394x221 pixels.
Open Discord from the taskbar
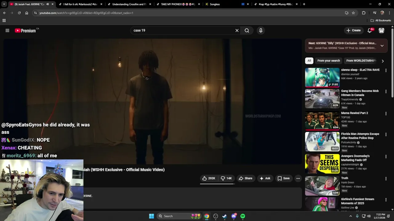[x=234, y=216]
